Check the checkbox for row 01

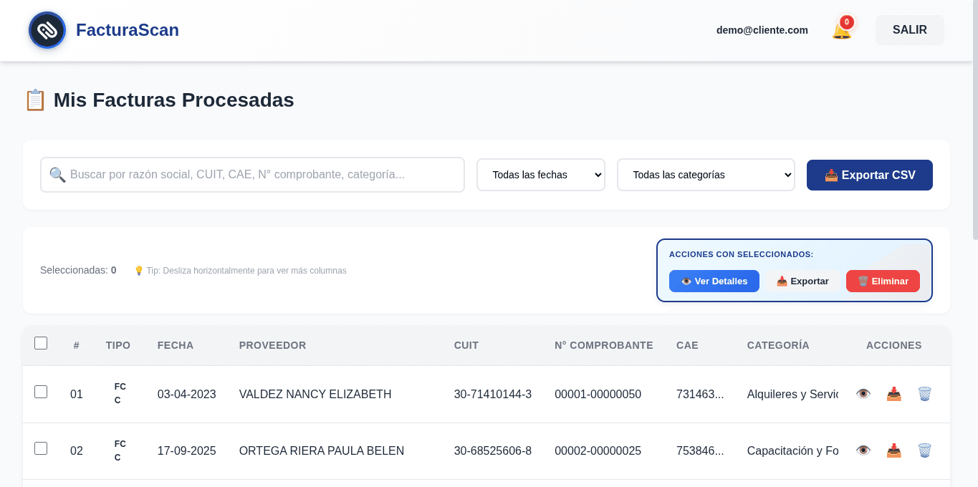click(x=41, y=392)
